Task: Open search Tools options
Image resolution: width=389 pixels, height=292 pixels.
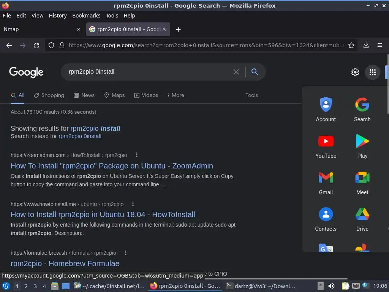Action: pos(251,95)
